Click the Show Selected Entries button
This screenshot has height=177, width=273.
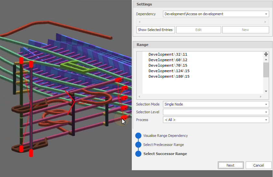click(156, 30)
